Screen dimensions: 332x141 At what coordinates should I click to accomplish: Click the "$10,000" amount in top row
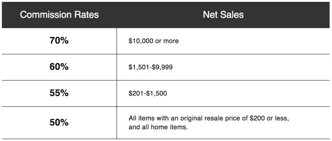(x=141, y=41)
